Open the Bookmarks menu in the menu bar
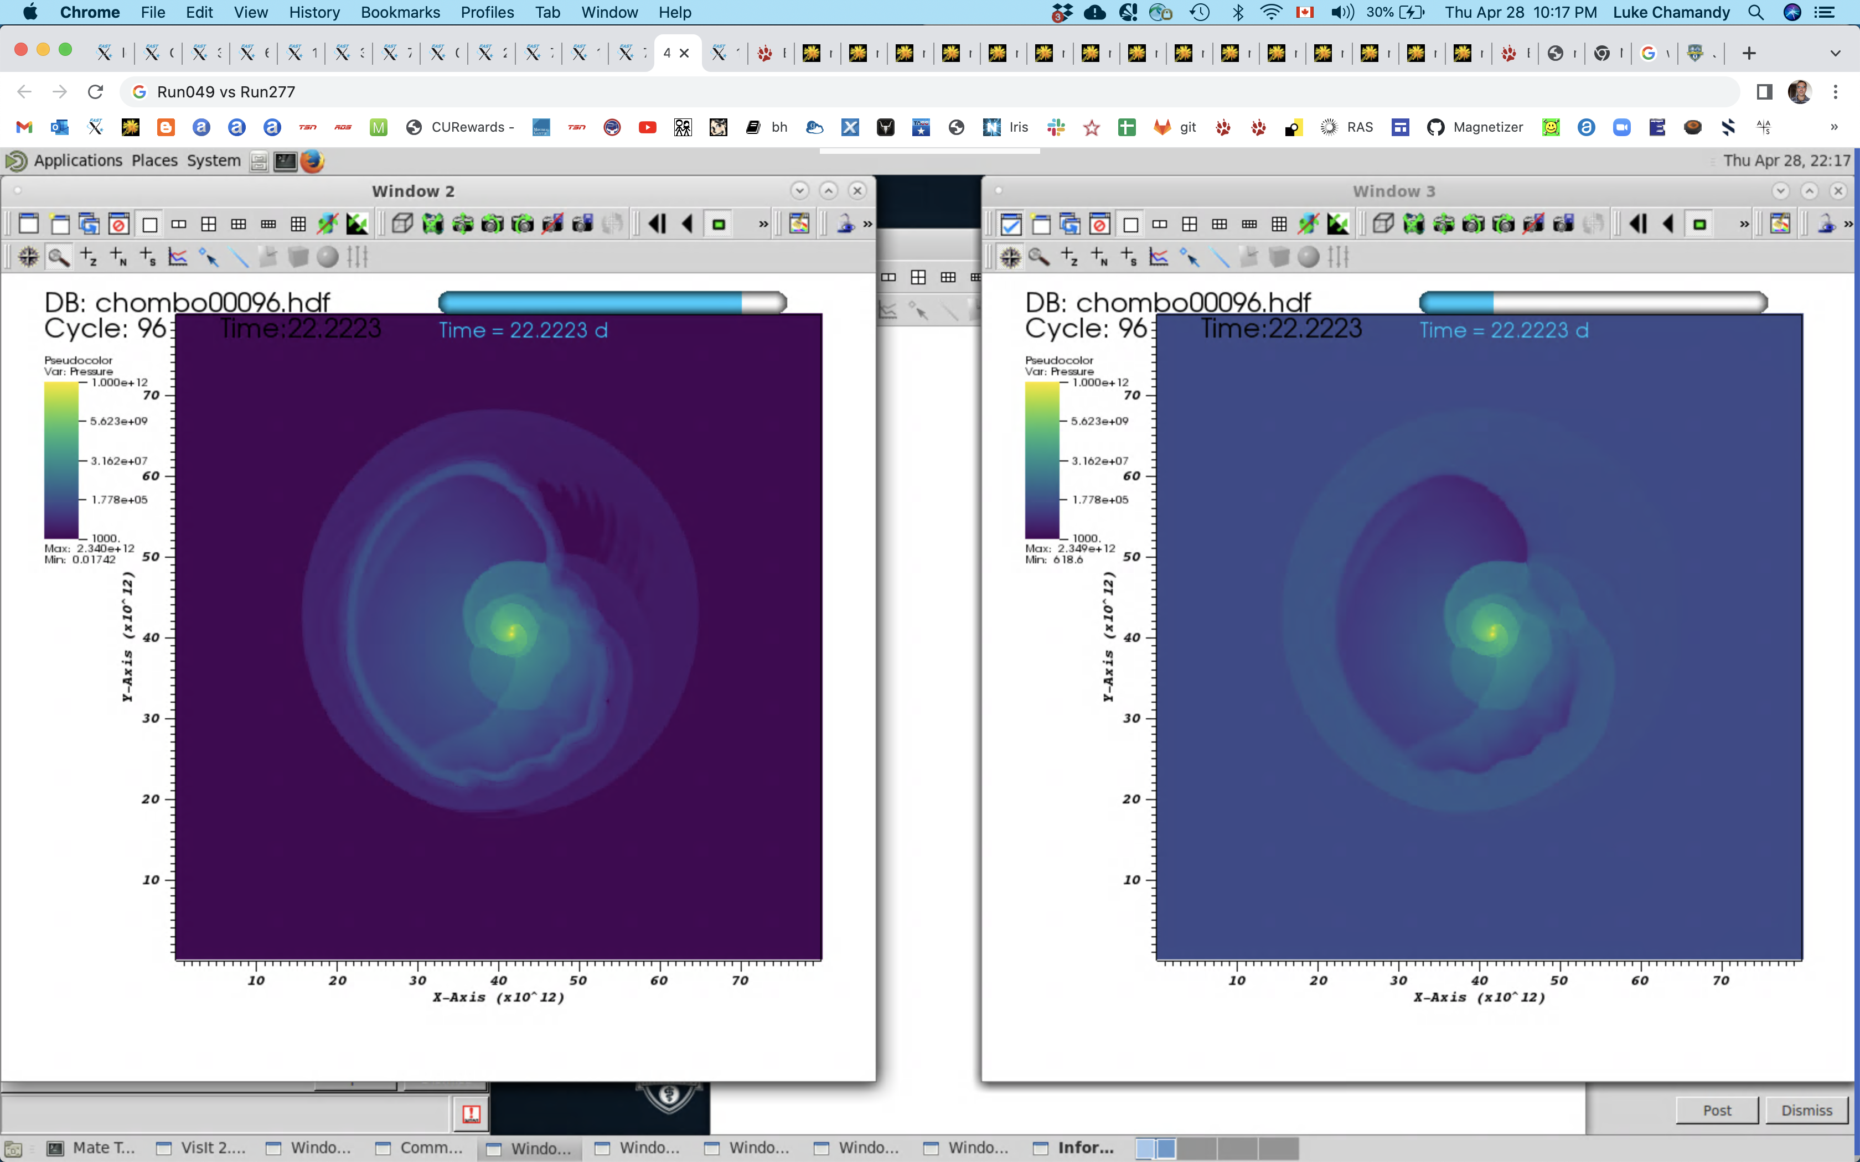Image resolution: width=1860 pixels, height=1162 pixels. point(400,12)
